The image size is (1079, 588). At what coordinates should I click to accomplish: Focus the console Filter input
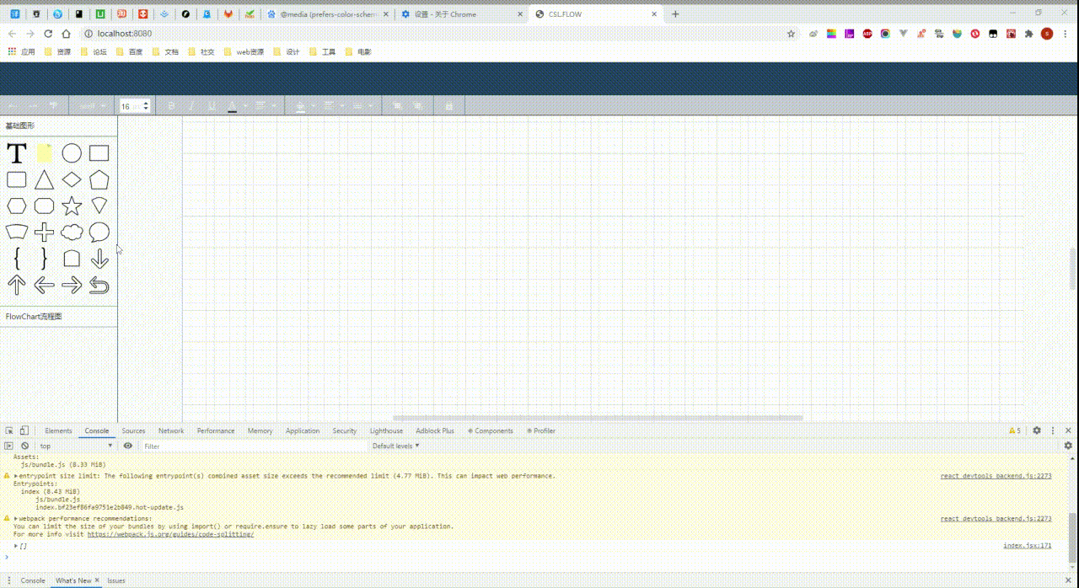click(255, 446)
